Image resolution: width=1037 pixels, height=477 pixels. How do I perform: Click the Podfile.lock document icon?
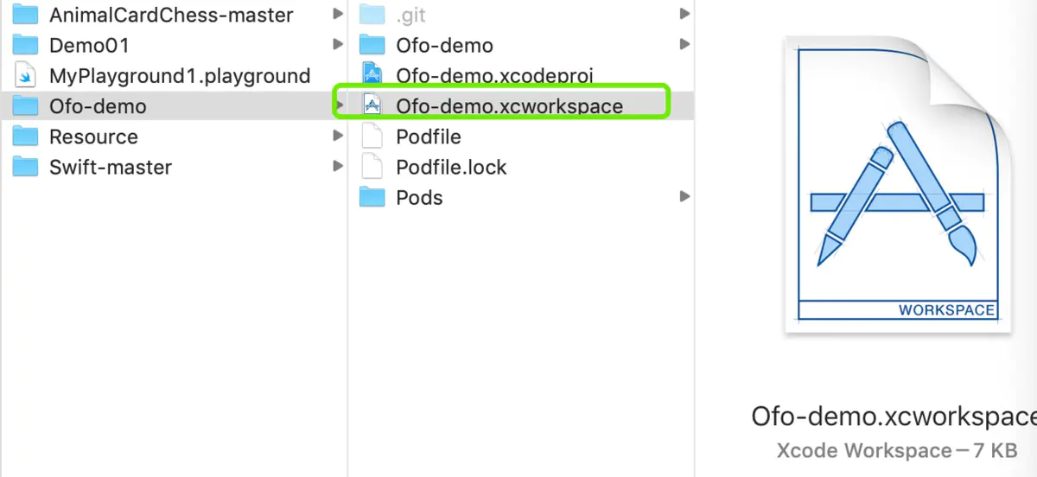(372, 167)
